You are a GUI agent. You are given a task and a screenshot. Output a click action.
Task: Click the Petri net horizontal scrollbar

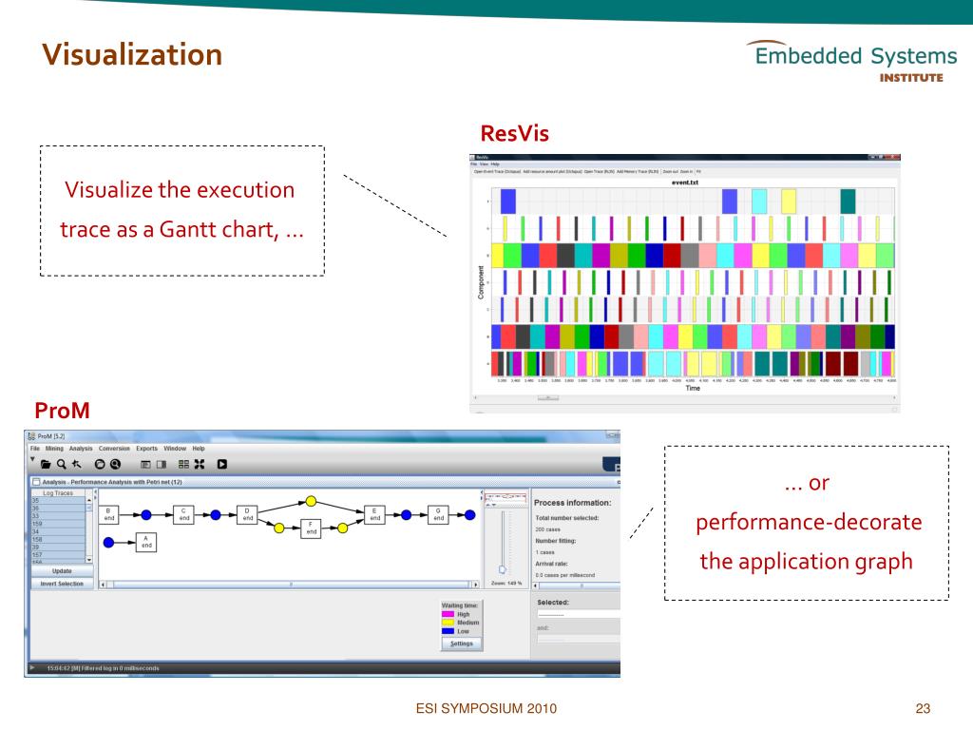(x=290, y=585)
